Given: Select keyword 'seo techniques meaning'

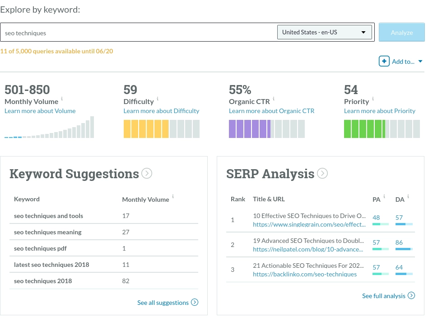Looking at the screenshot, I should pos(47,232).
